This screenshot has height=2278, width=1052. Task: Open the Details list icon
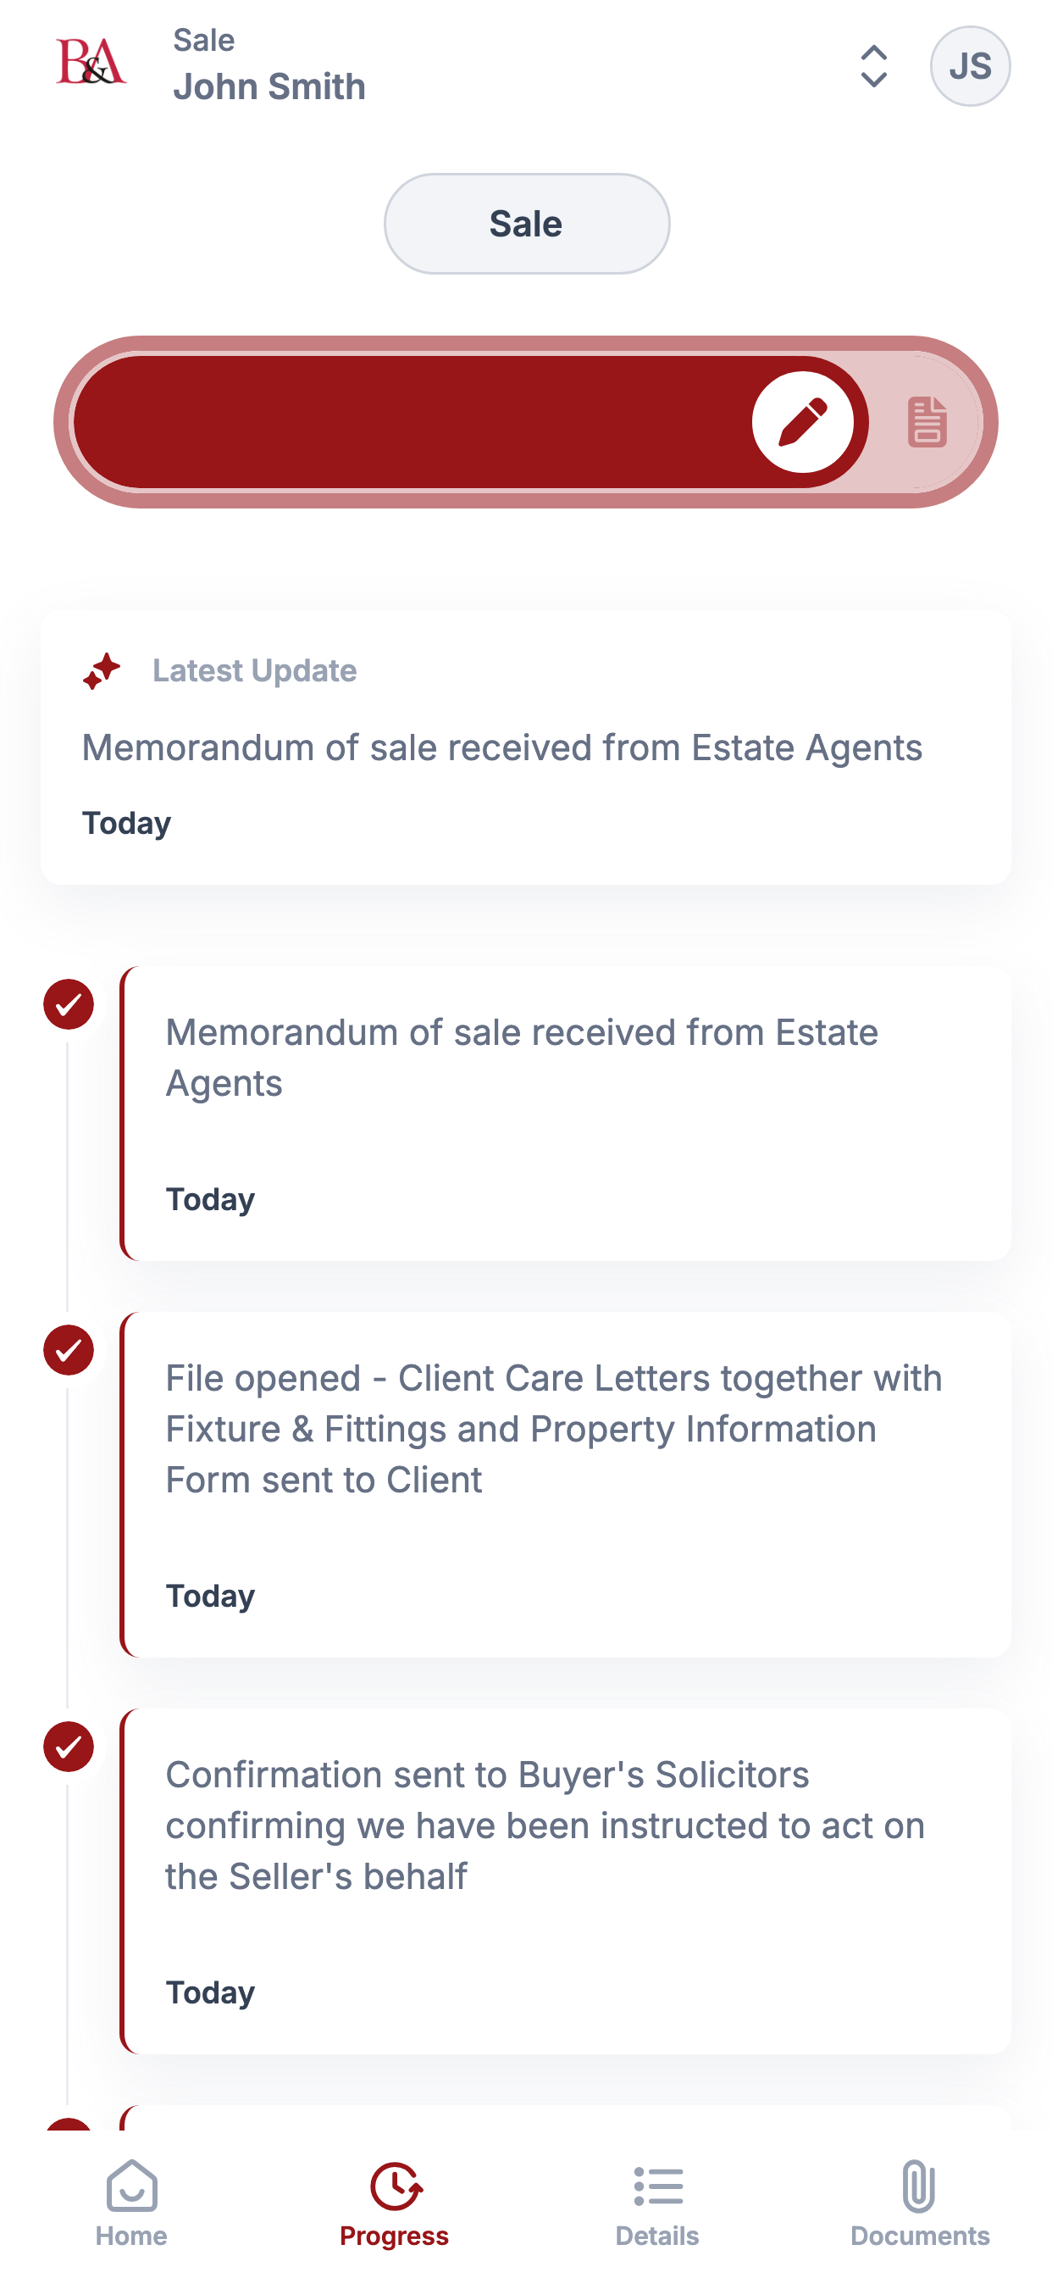click(658, 2186)
